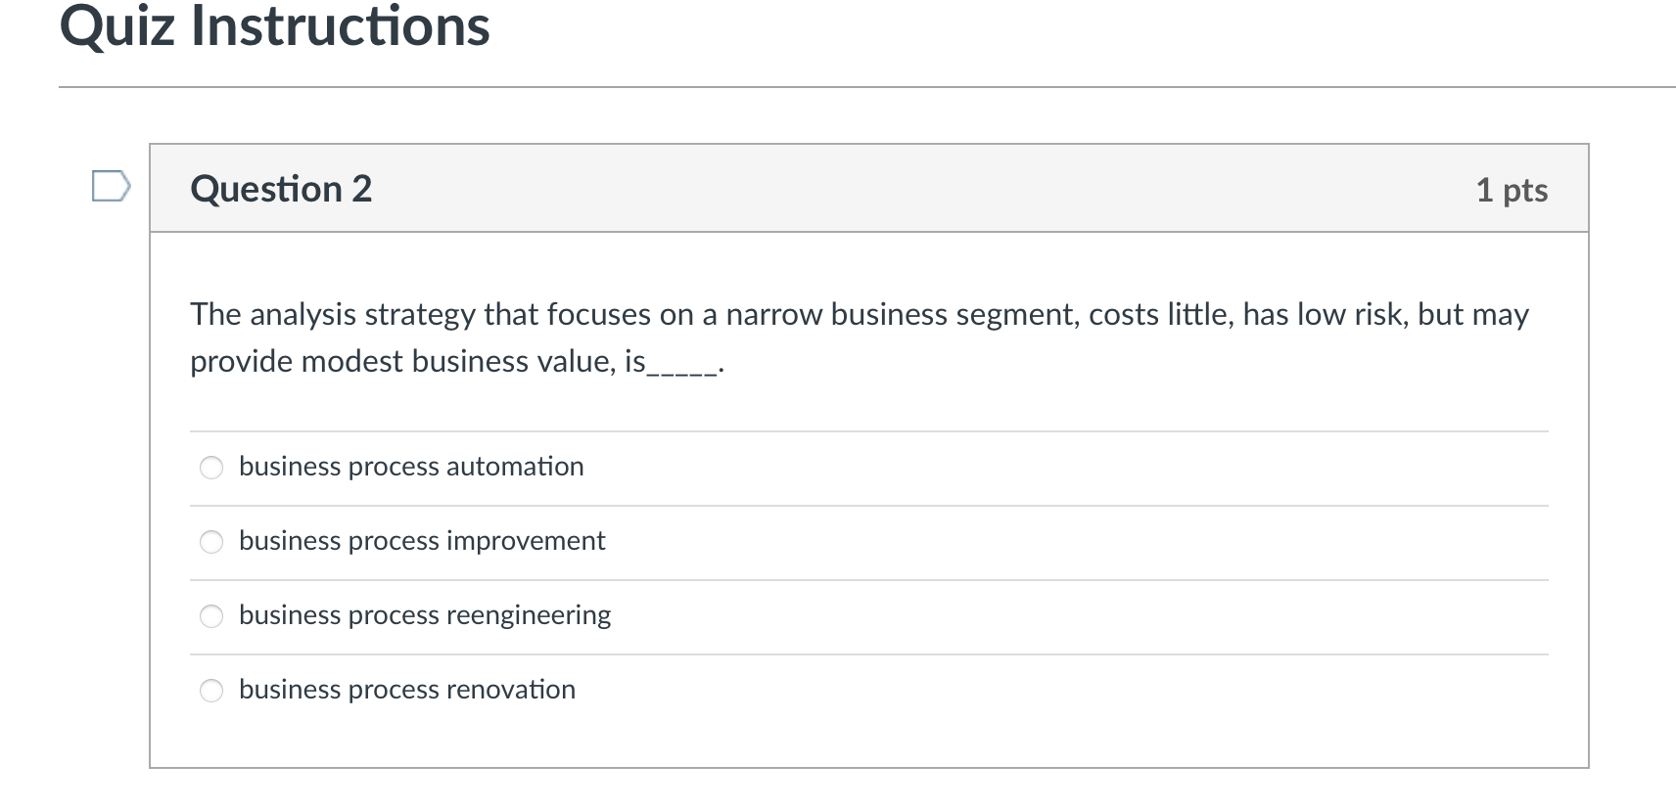The image size is (1676, 810).
Task: Click the "1 pts" point value
Action: [x=1512, y=190]
